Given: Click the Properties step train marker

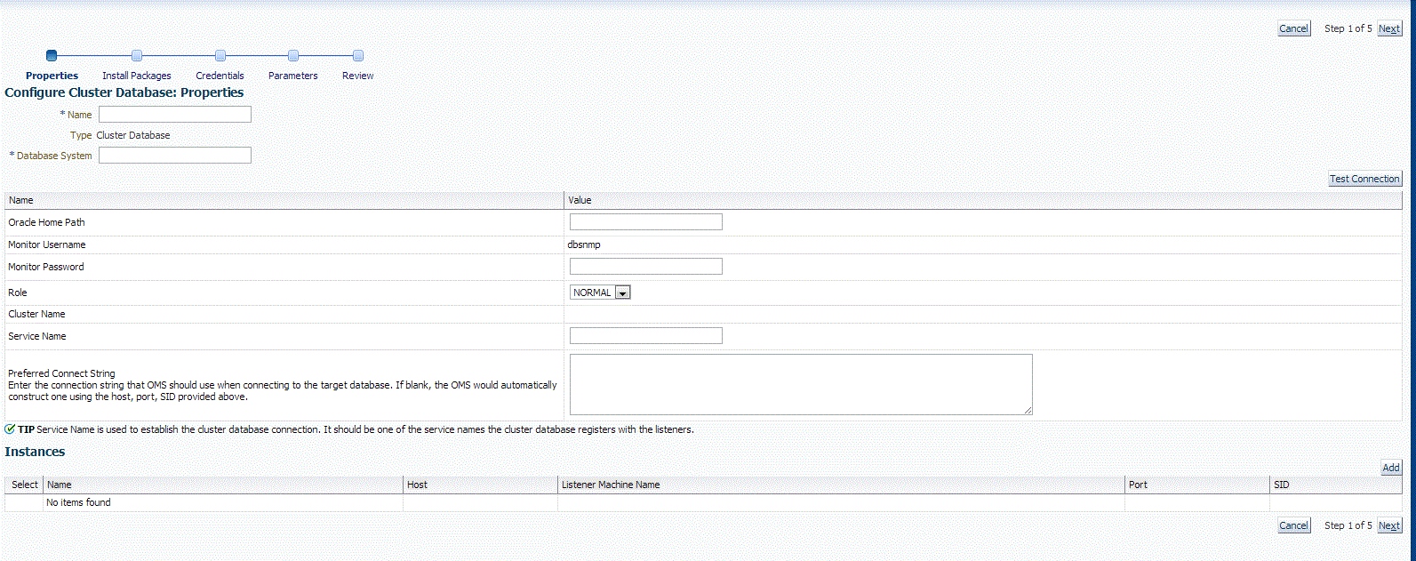Looking at the screenshot, I should pyautogui.click(x=52, y=56).
